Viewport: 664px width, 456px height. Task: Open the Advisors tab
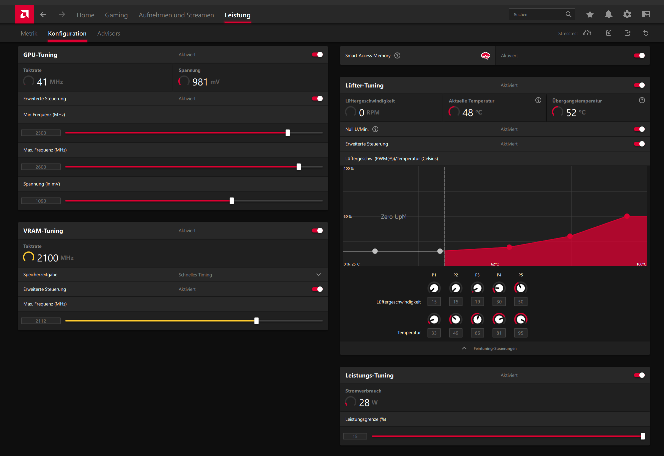(x=109, y=33)
